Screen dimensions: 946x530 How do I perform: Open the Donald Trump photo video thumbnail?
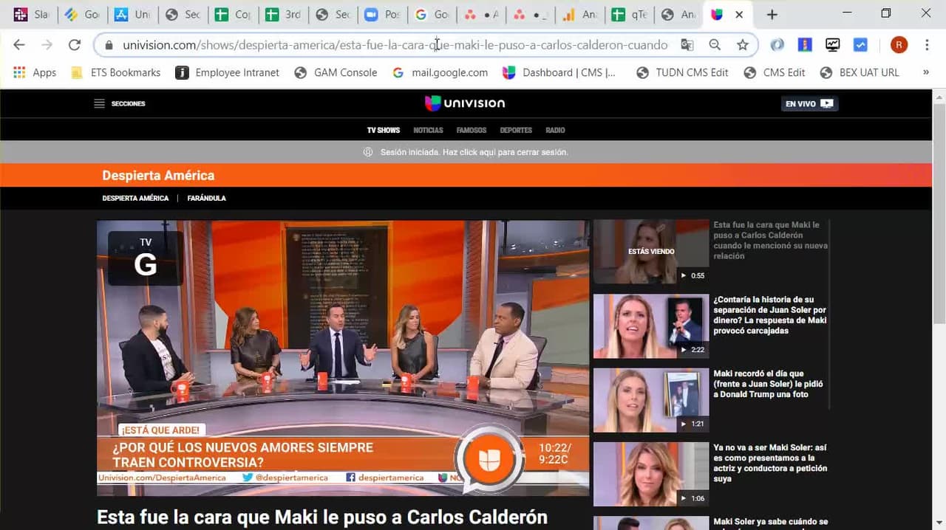tap(650, 399)
